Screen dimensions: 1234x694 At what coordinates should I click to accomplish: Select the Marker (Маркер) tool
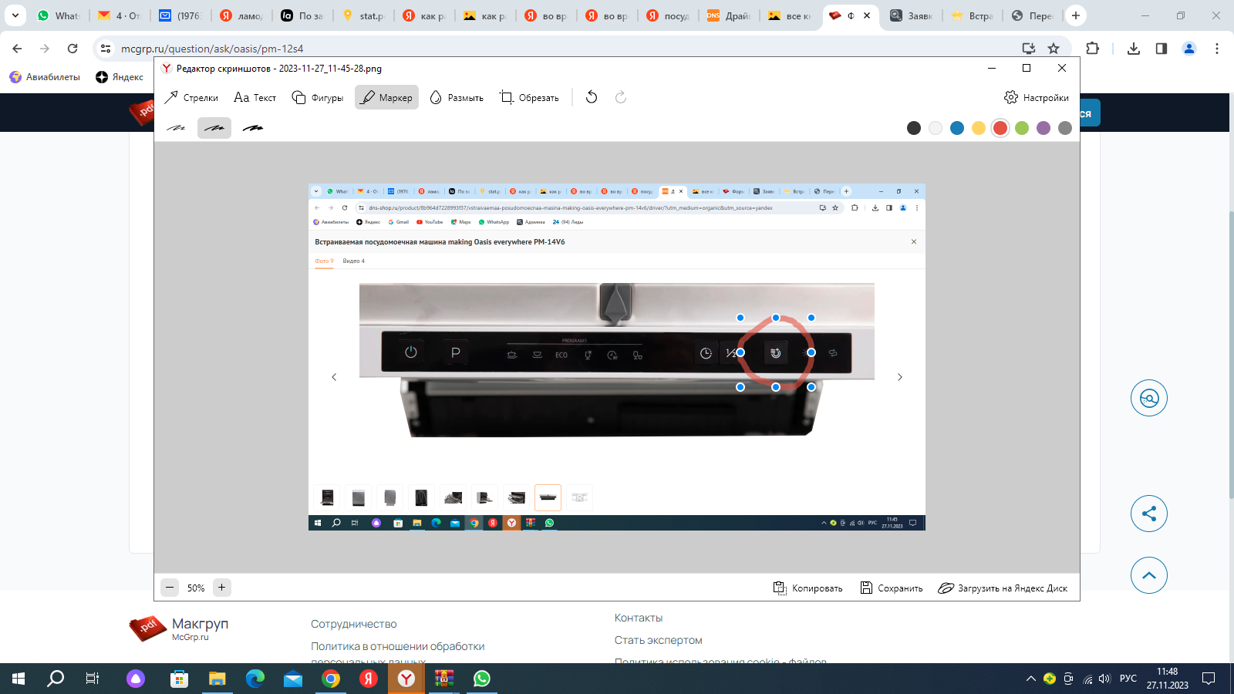(386, 97)
